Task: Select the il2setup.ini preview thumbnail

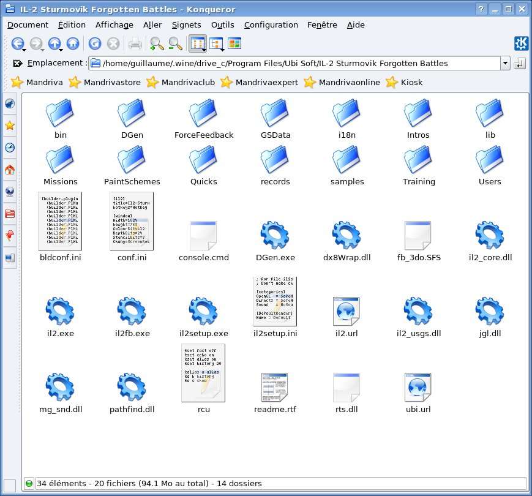Action: (x=275, y=301)
